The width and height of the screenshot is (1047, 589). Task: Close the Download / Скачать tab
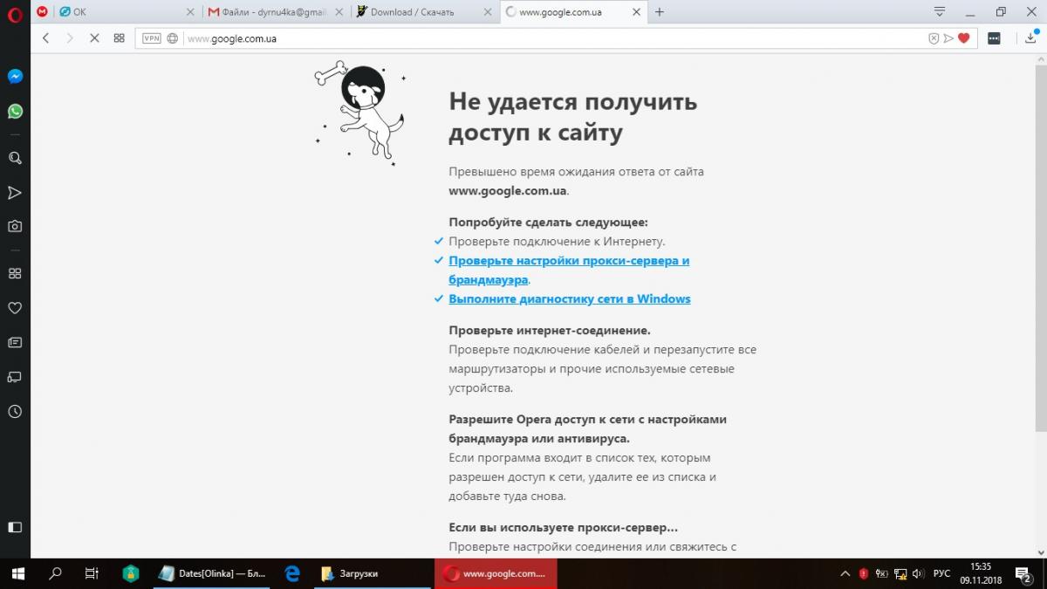pyautogui.click(x=486, y=12)
